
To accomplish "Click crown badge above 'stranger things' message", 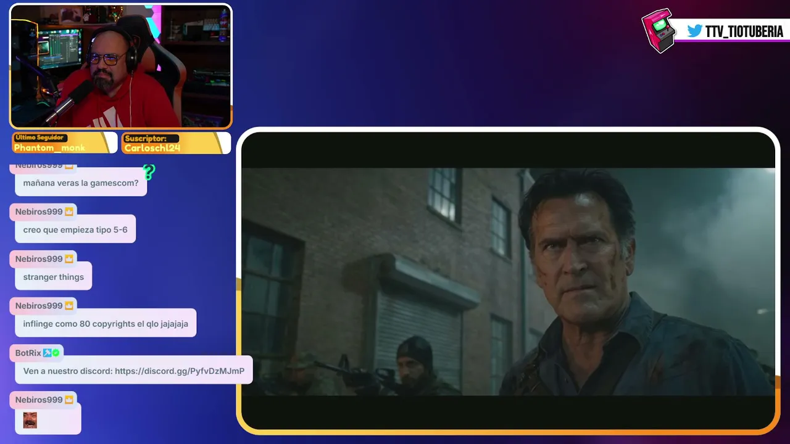I will (x=69, y=259).
